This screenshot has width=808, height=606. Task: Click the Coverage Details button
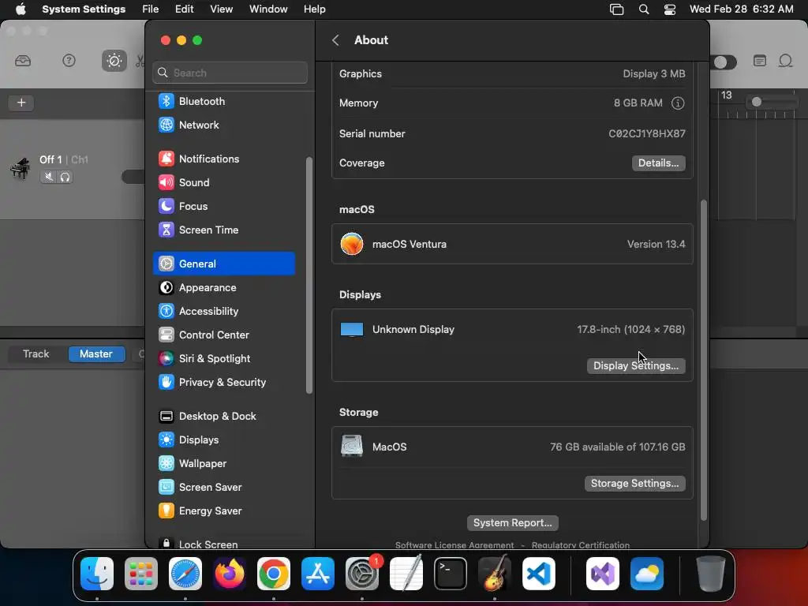coord(659,163)
